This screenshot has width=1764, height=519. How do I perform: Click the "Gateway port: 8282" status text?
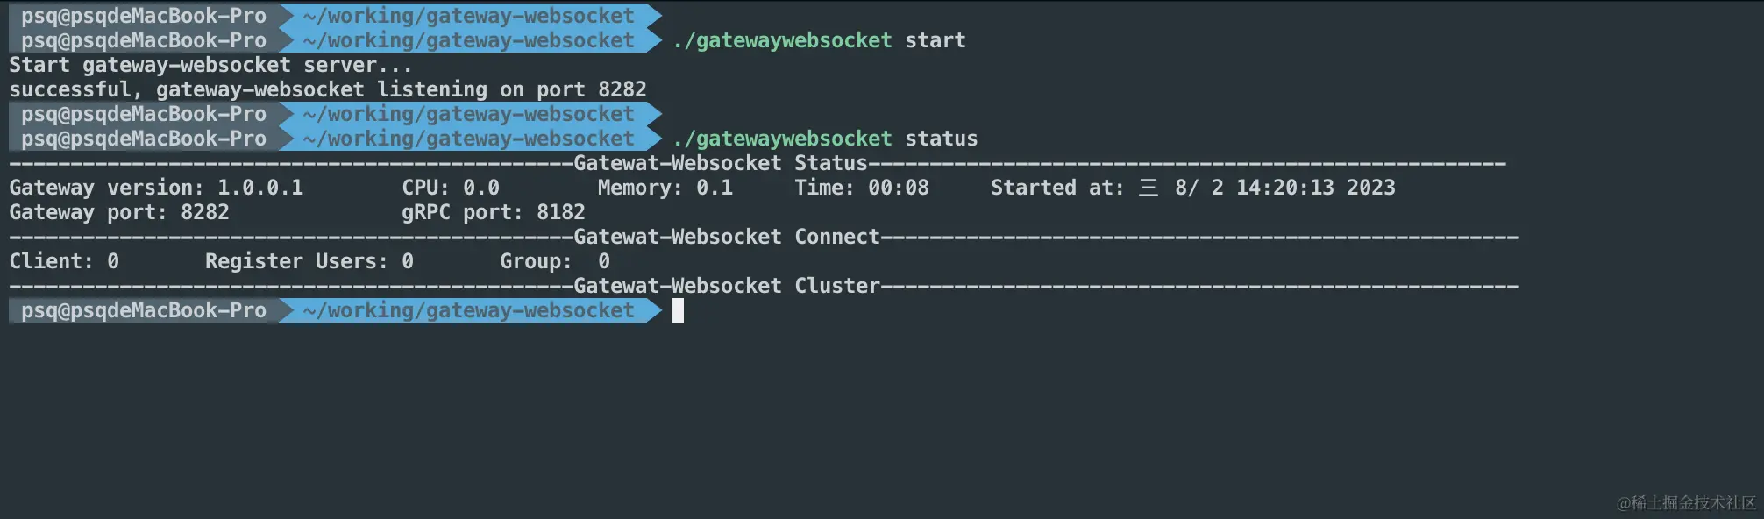(x=119, y=212)
